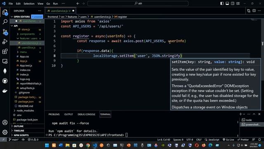Click Windows Start button on taskbar
The width and height of the screenshot is (264, 149).
(x=47, y=145)
